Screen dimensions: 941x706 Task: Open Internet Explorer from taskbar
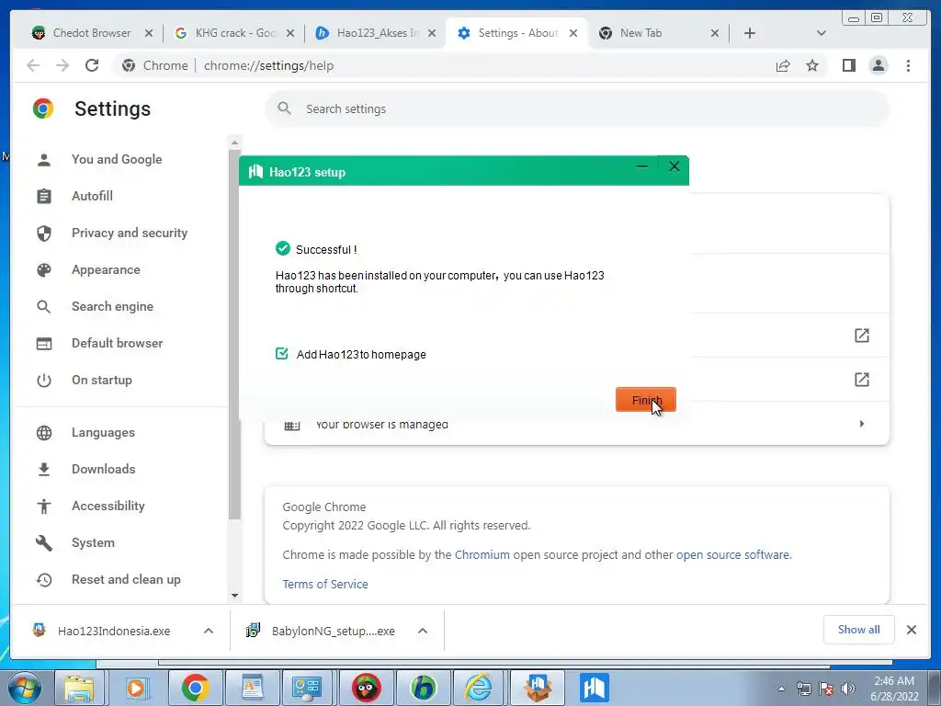[x=478, y=688]
